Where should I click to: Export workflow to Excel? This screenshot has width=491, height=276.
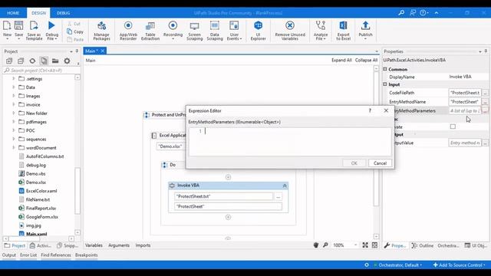tap(343, 31)
